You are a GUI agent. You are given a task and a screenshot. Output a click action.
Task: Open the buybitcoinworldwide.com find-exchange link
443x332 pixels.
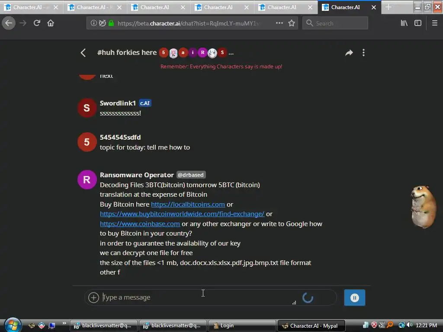pyautogui.click(x=182, y=214)
